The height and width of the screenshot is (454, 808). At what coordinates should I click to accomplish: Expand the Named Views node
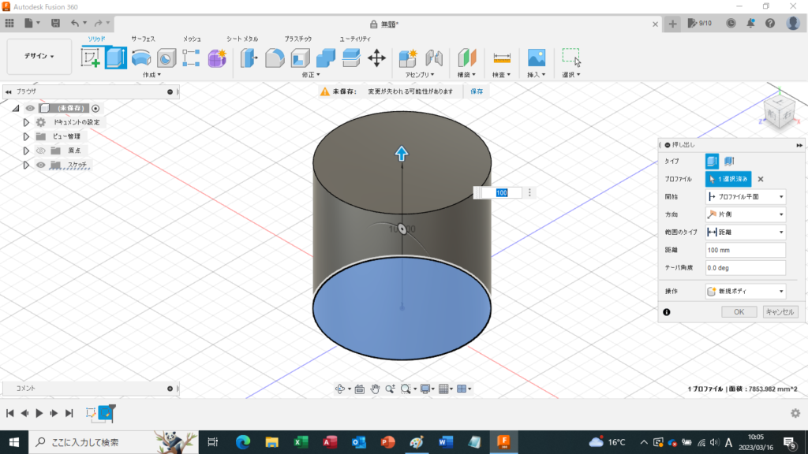pos(26,136)
